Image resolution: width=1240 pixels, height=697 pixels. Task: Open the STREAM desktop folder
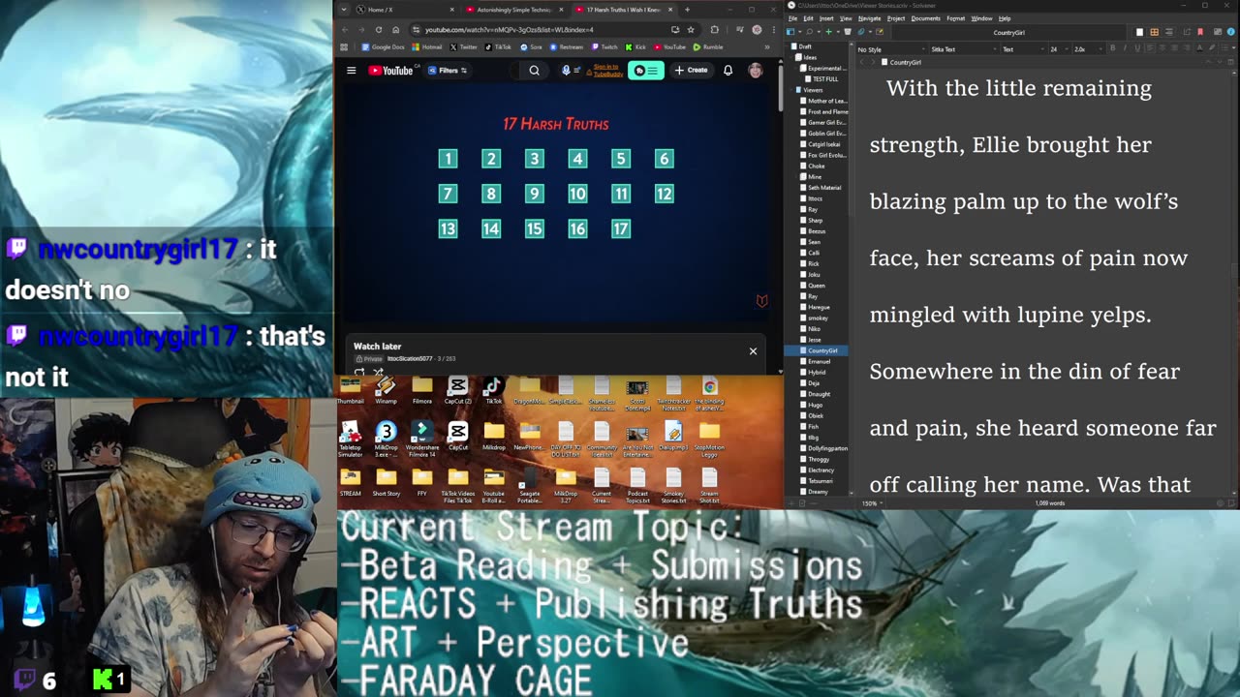pos(350,482)
